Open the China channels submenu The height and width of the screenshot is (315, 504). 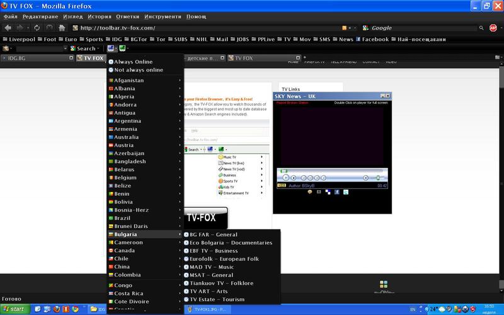(146, 266)
